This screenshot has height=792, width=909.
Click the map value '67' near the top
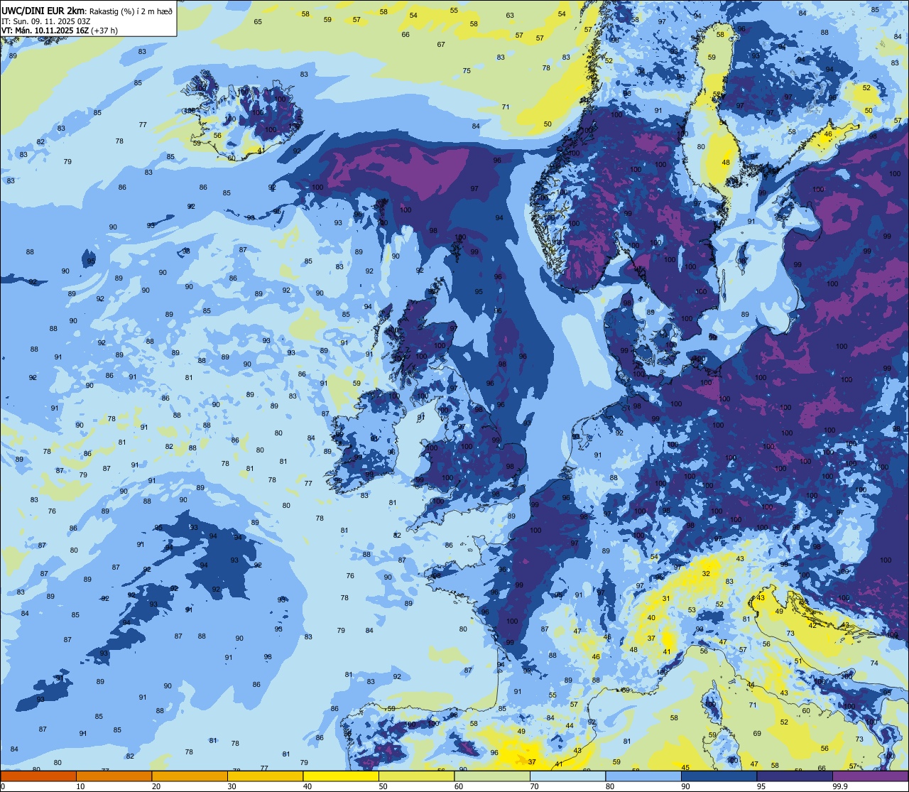(441, 44)
